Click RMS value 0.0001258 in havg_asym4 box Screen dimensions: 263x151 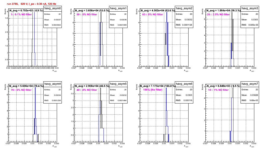(x=56, y=101)
